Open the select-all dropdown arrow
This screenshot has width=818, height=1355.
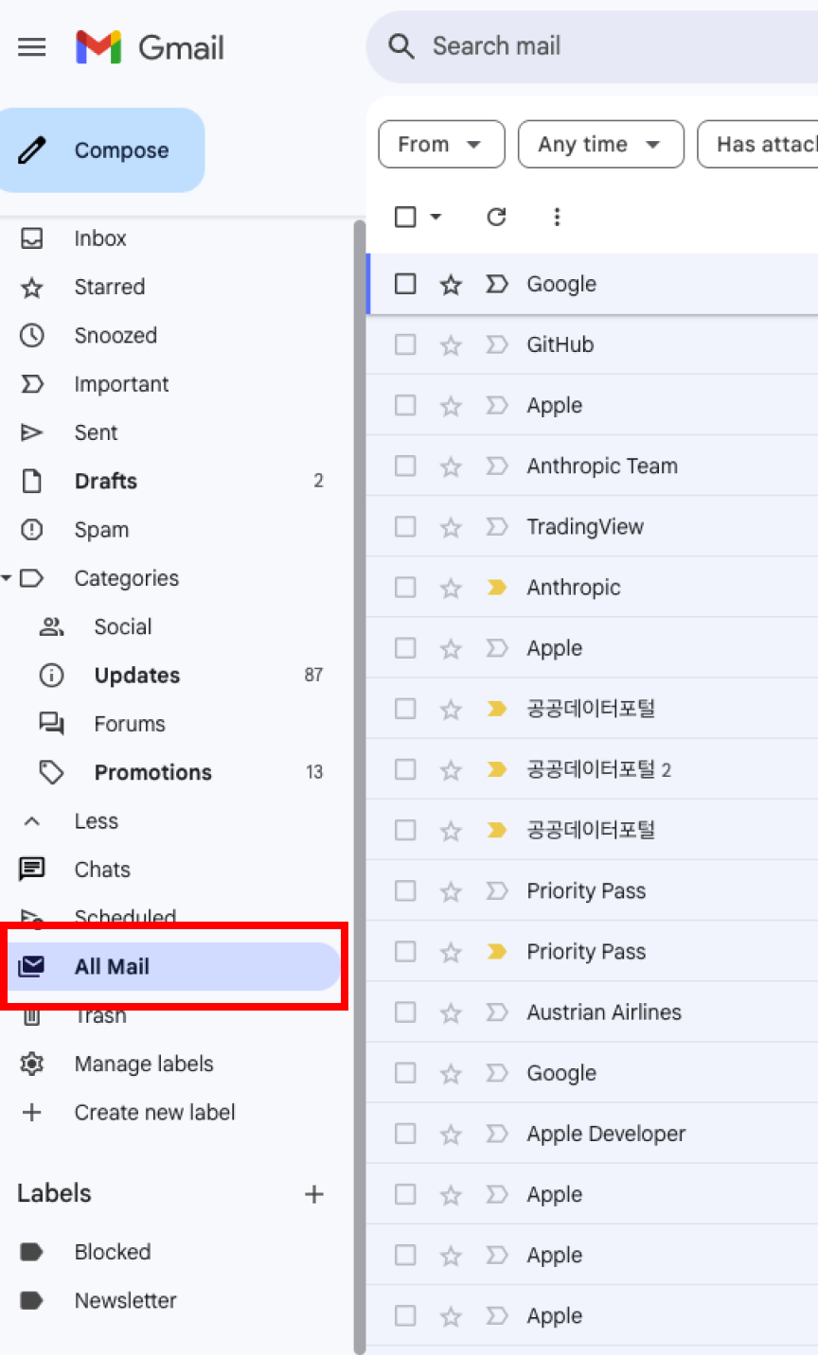coord(436,217)
